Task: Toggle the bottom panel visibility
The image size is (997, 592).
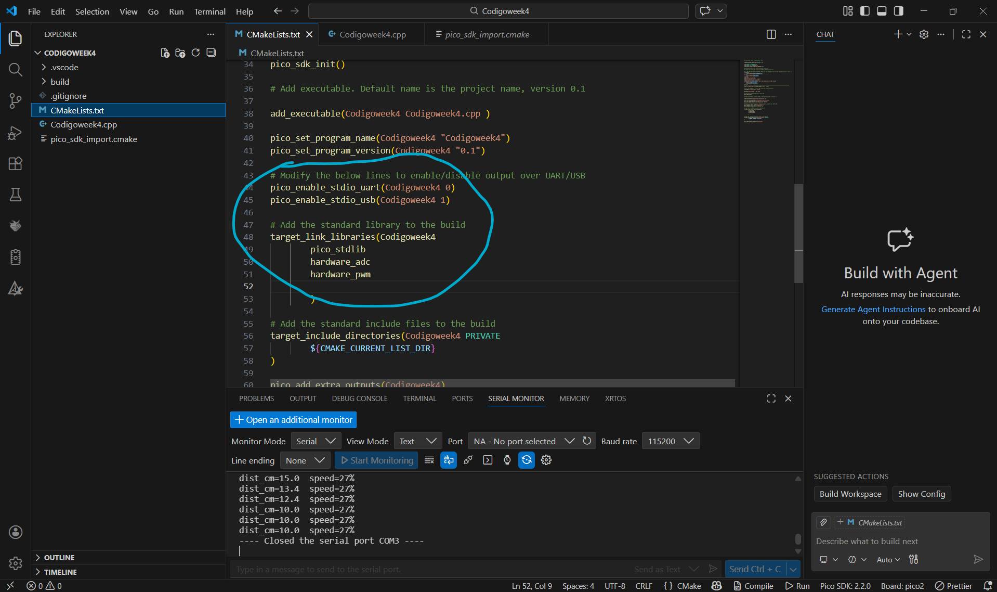Action: point(881,10)
